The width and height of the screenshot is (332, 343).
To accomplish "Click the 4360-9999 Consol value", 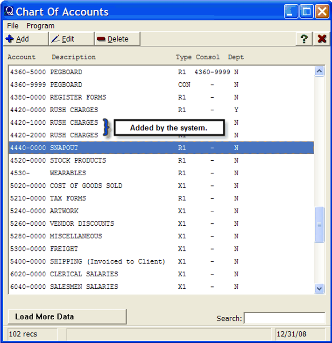I will click(x=212, y=72).
